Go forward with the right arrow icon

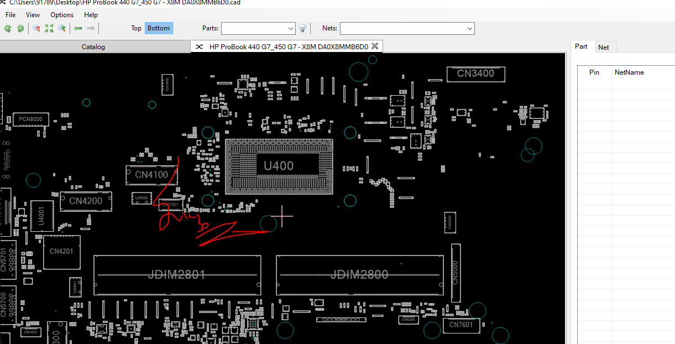pos(91,28)
